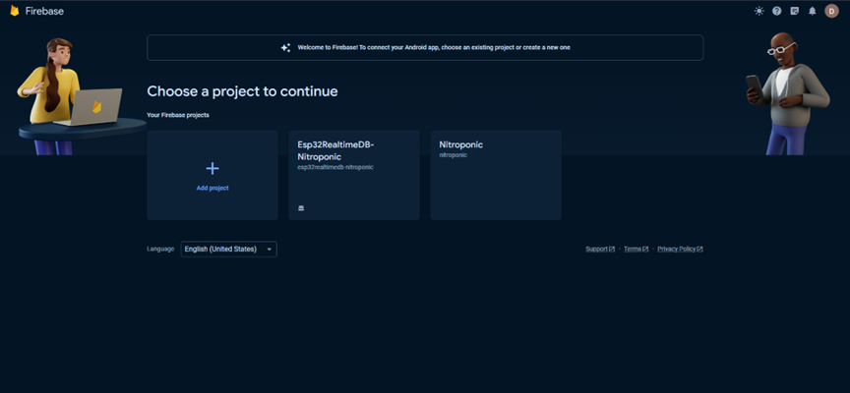This screenshot has height=393, width=850.
Task: Click the sparkle icon in the welcome banner
Action: pos(285,47)
